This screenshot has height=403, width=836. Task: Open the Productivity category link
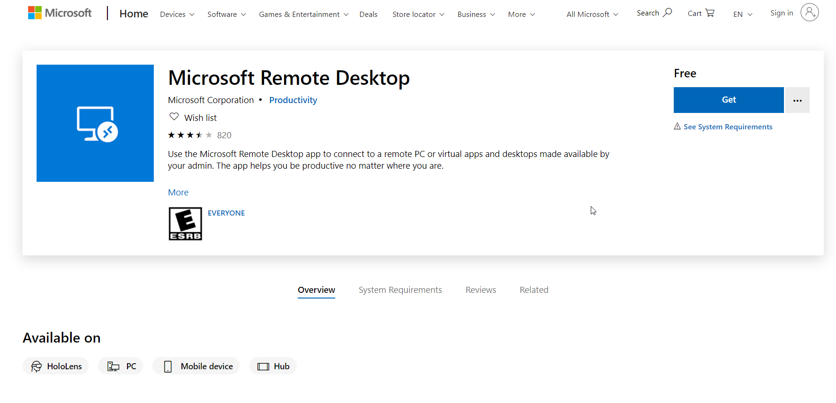(293, 100)
